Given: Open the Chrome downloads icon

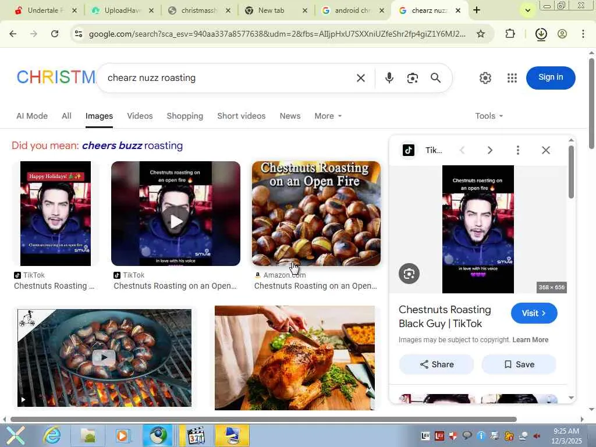Looking at the screenshot, I should pos(541,34).
